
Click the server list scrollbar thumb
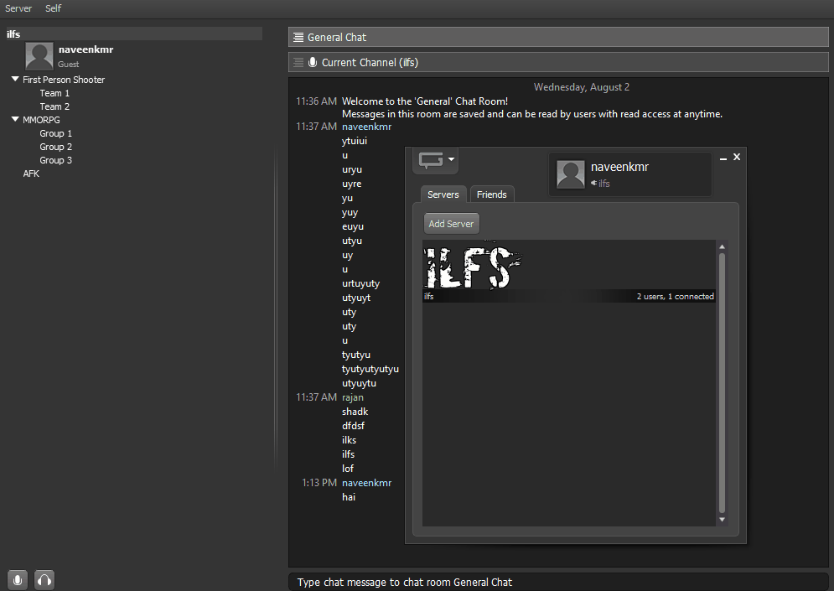tap(722, 383)
